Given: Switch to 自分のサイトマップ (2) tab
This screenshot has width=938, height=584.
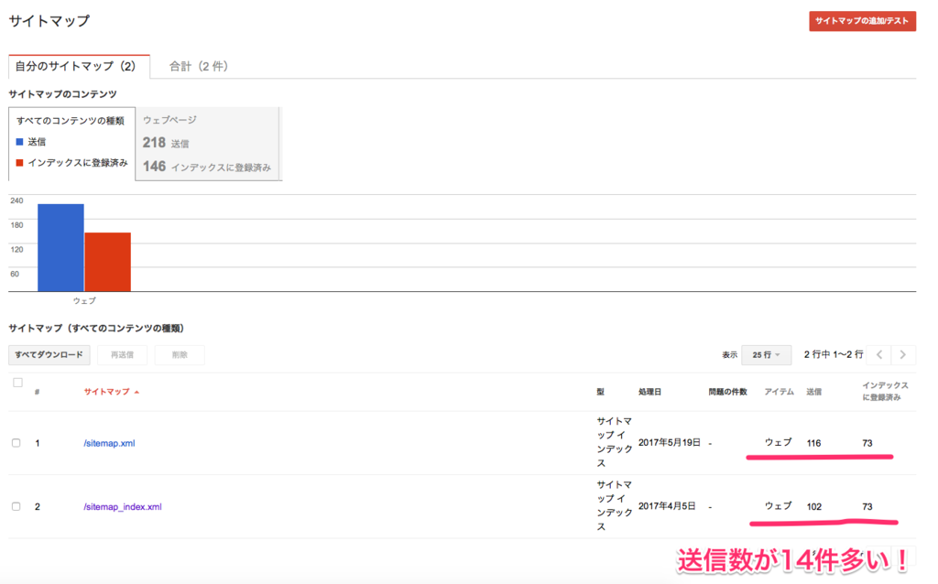Looking at the screenshot, I should click(x=79, y=66).
